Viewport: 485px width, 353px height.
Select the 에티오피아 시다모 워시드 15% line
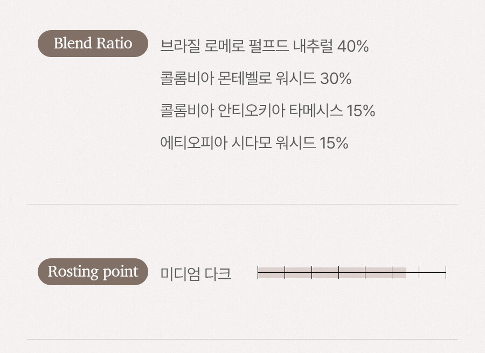click(254, 143)
